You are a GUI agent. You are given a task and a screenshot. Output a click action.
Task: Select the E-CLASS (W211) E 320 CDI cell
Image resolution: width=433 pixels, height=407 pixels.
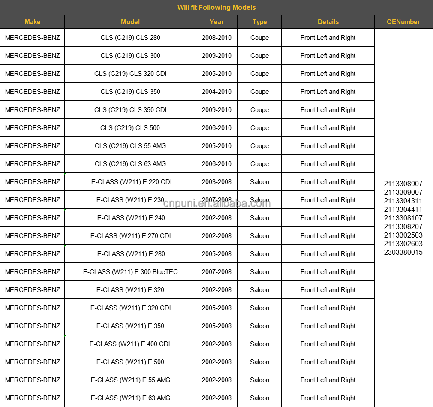point(130,308)
